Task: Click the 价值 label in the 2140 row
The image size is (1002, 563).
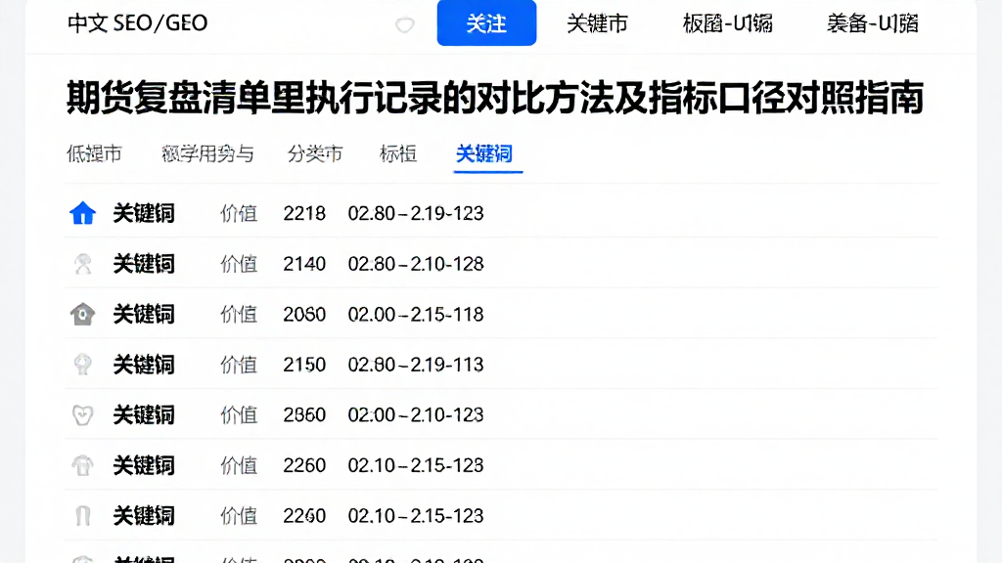Action: pyautogui.click(x=239, y=264)
